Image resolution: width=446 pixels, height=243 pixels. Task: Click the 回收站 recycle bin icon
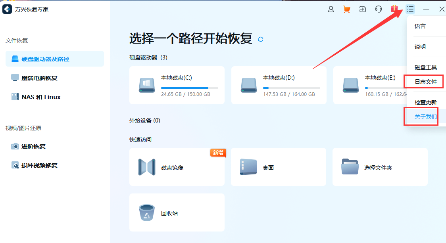tap(147, 212)
